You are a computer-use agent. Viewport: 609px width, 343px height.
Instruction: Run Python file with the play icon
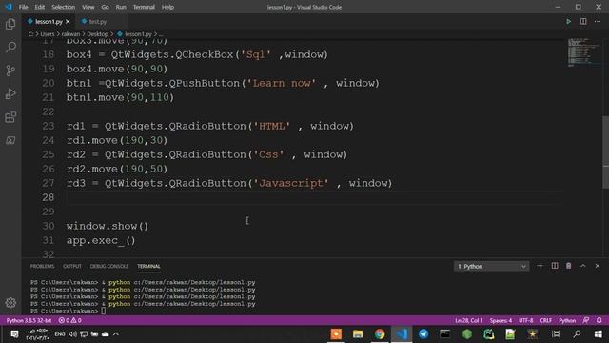pyautogui.click(x=569, y=22)
